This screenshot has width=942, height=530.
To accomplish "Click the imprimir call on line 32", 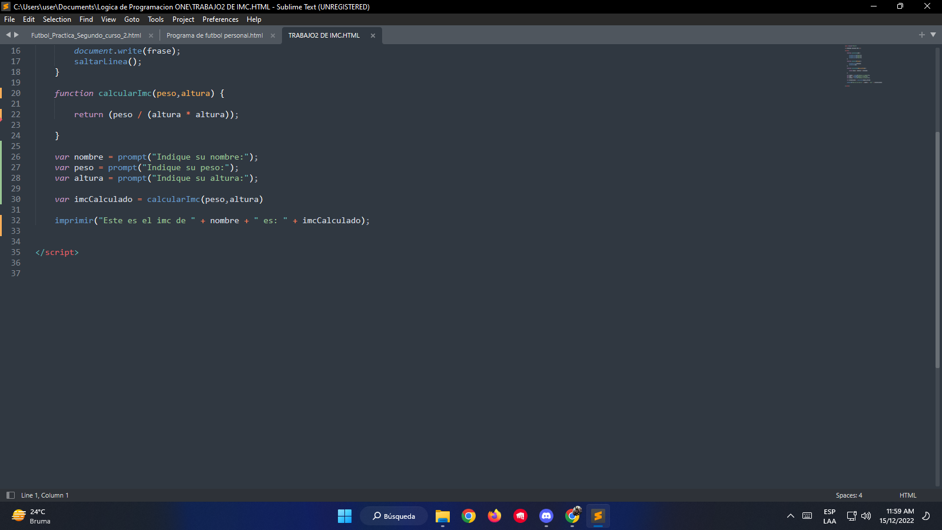I will coord(74,220).
